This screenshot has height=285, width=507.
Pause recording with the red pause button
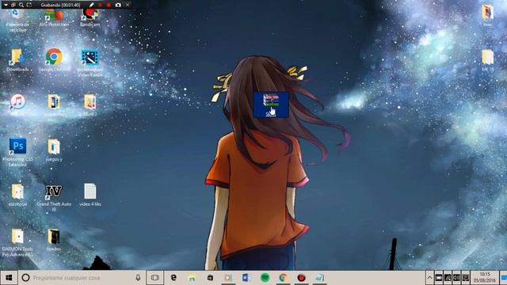click(x=101, y=5)
